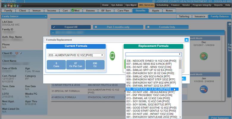Choose 031 - SOY ISOMIL 12.4OZ CAN
Screen dimensions: 232x119
pyautogui.click(x=152, y=101)
